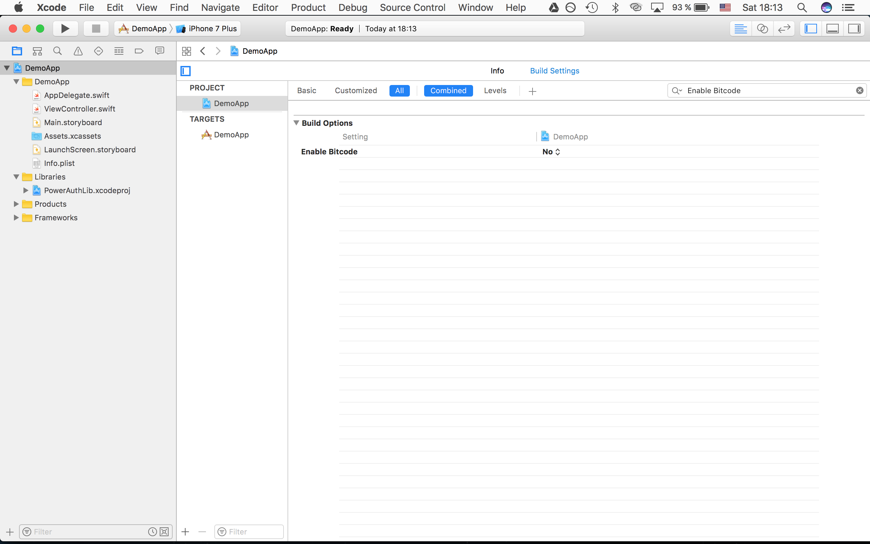This screenshot has width=870, height=544.
Task: Open the Breakpoint navigator icon
Action: coord(139,51)
